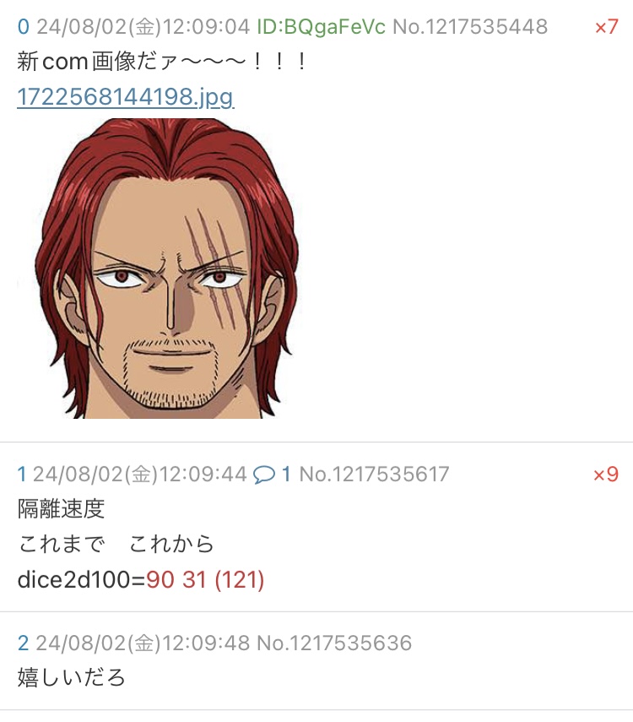Click post number No.1217535617
The width and height of the screenshot is (633, 722).
coord(374,475)
